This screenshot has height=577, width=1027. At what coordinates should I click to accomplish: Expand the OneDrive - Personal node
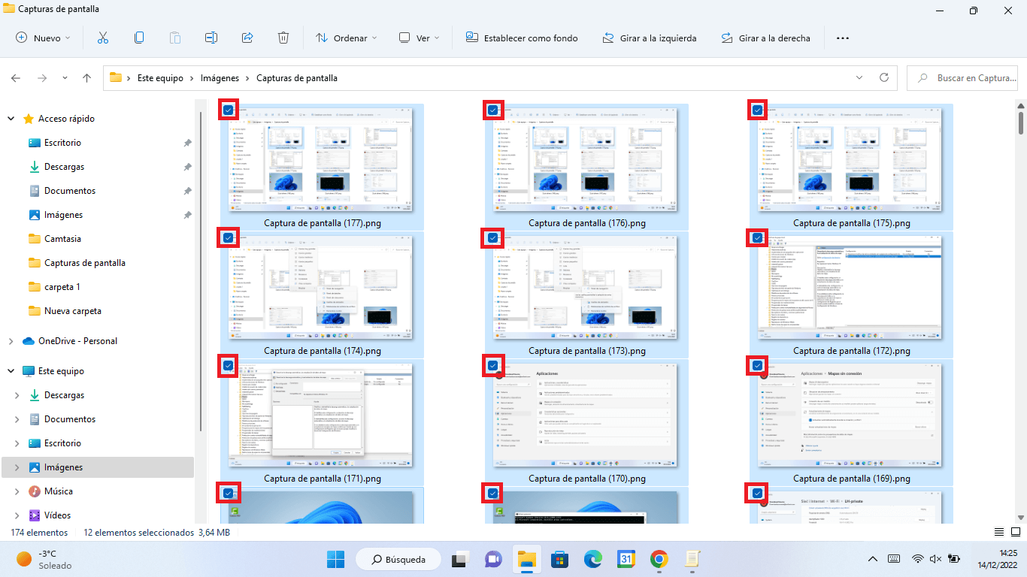pos(11,341)
